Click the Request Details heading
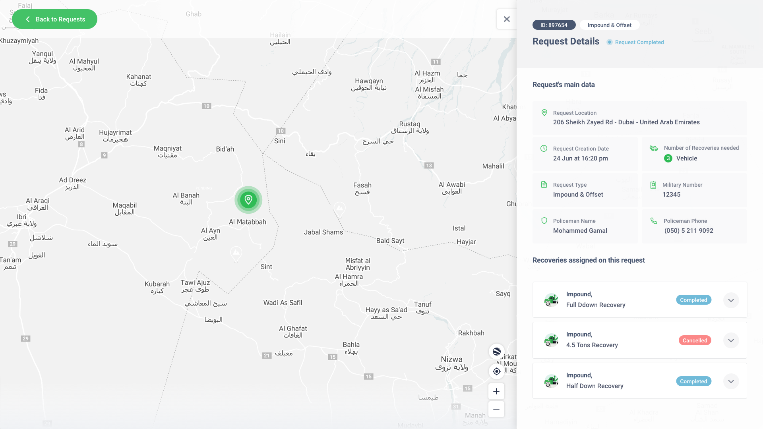The image size is (763, 429). (566, 41)
